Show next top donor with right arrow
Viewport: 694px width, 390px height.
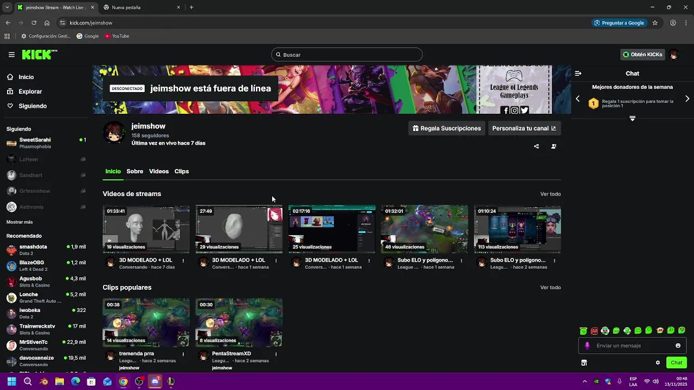[x=687, y=99]
